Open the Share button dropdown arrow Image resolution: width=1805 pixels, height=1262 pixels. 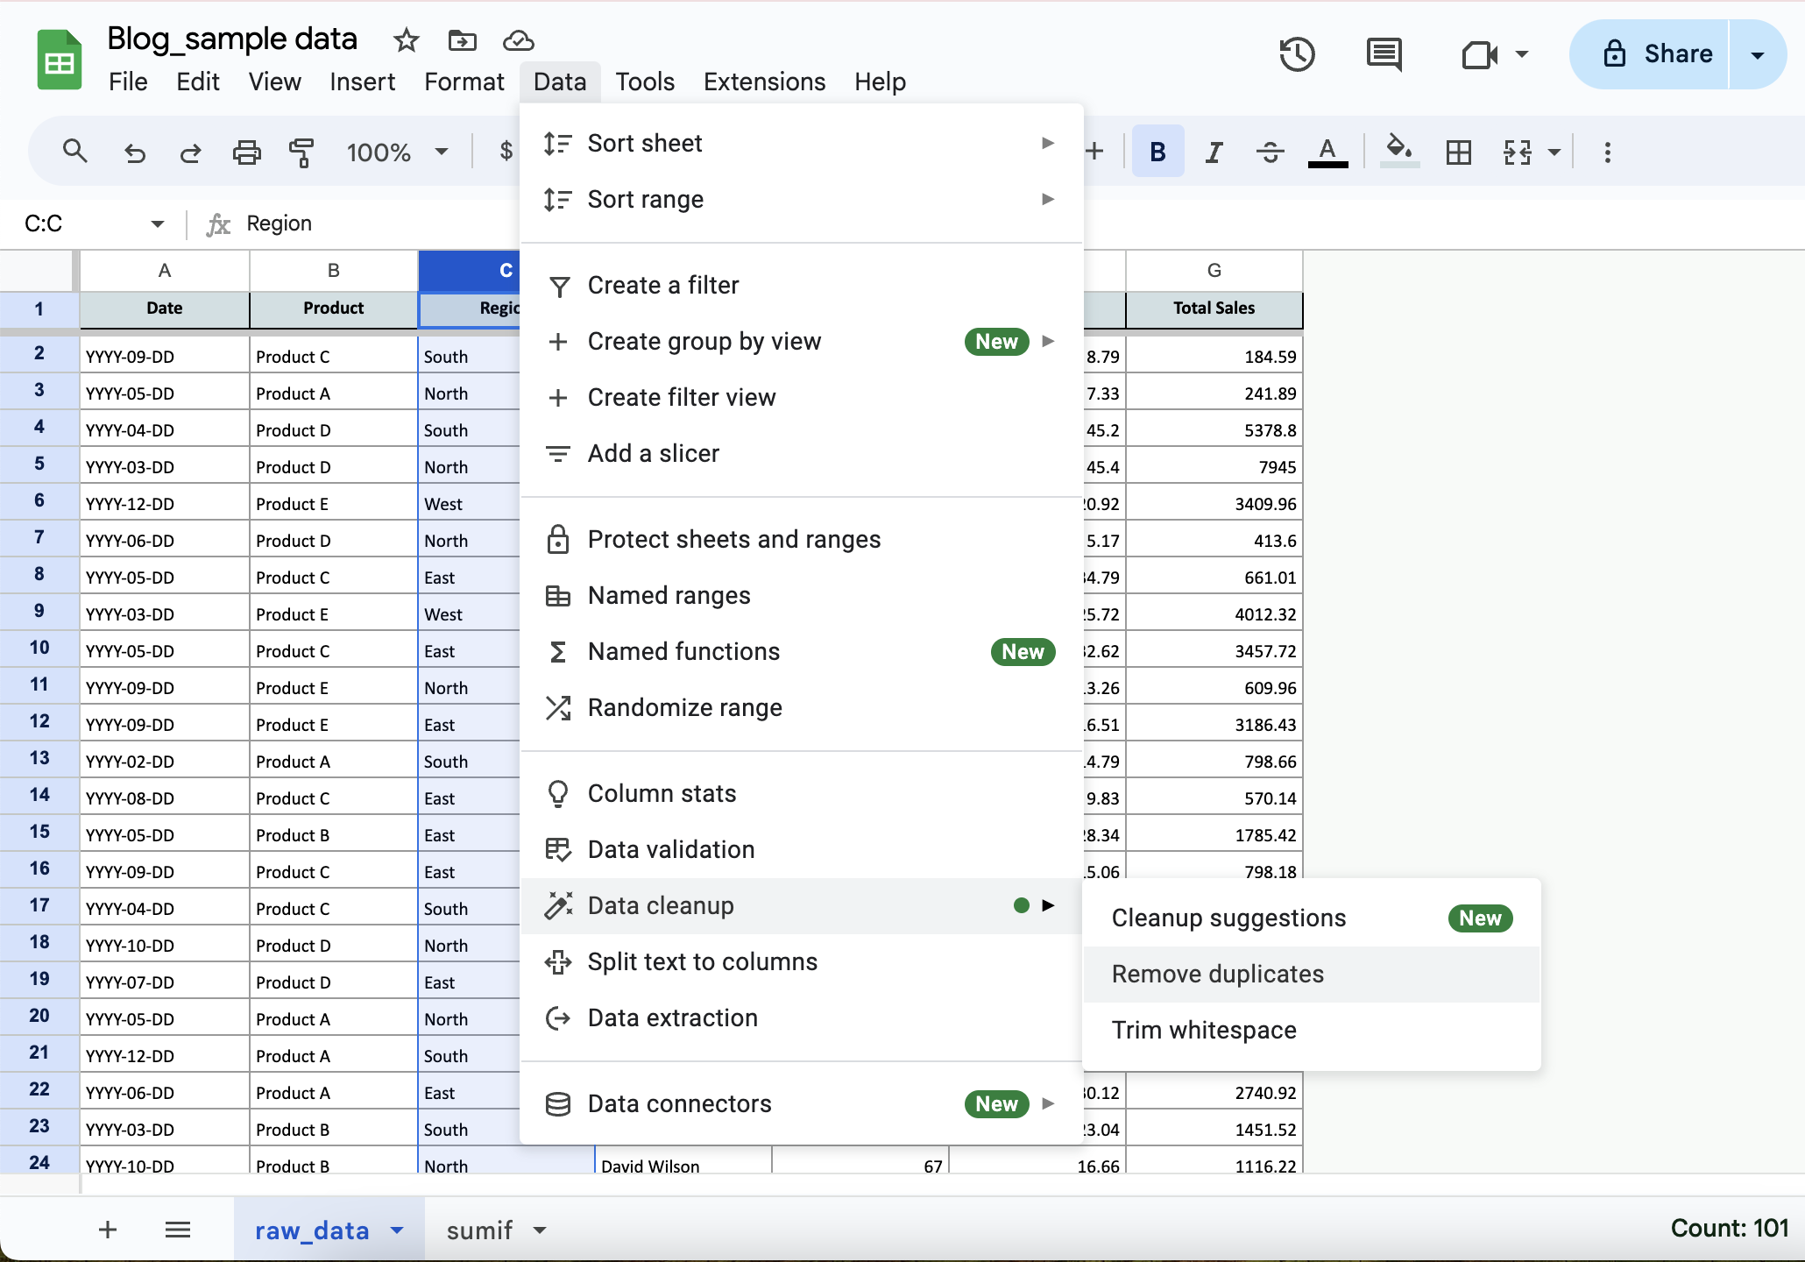point(1757,54)
